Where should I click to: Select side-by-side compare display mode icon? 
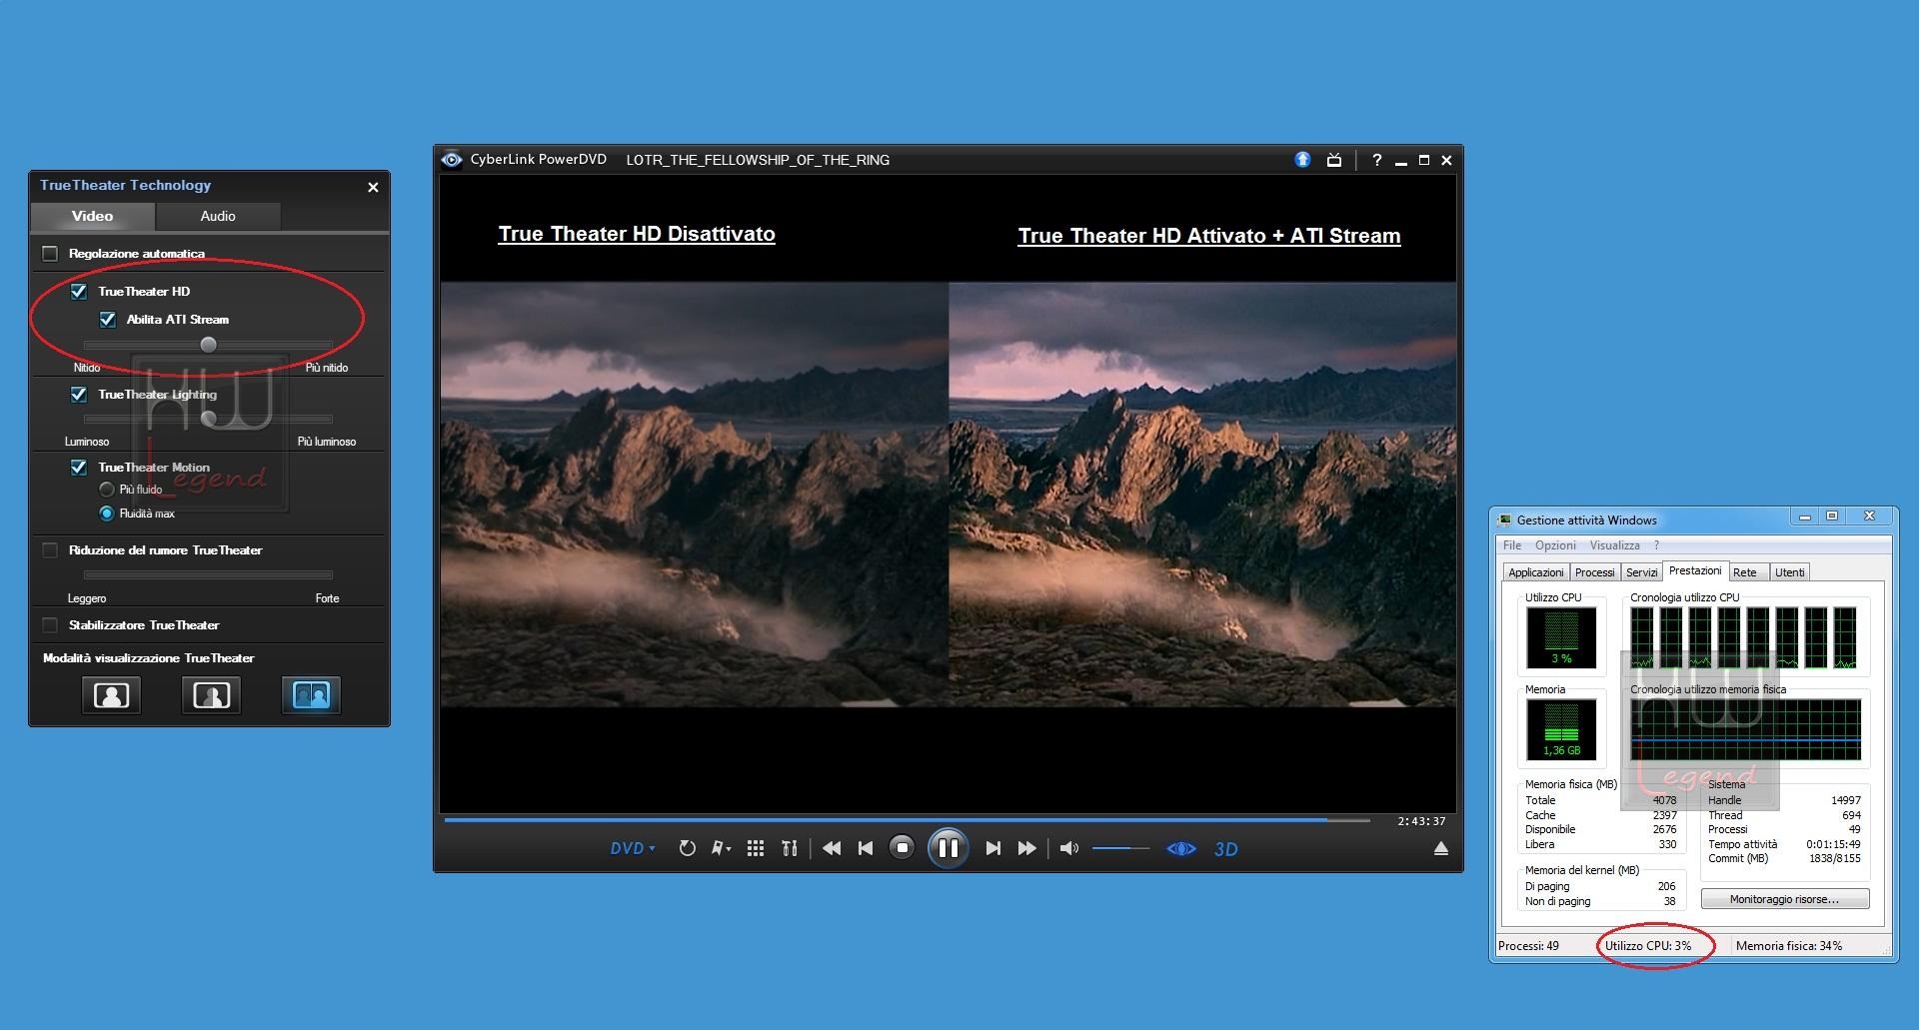(311, 695)
